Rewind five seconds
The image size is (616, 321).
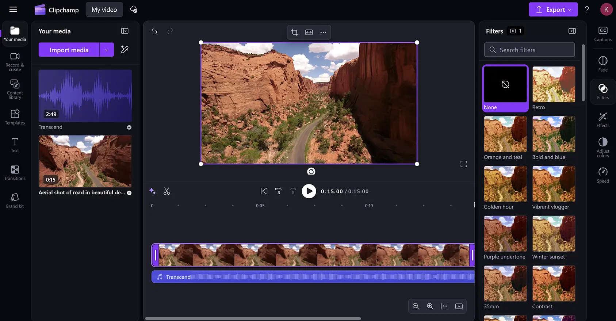pyautogui.click(x=278, y=191)
